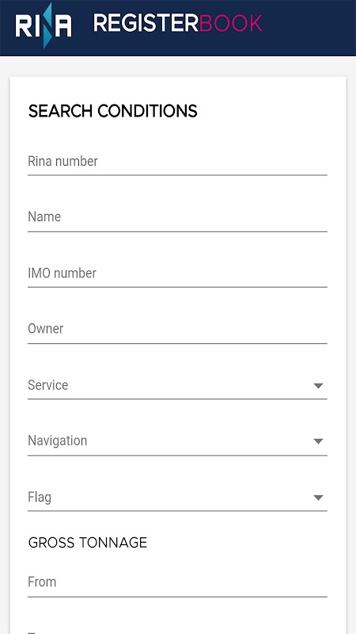The width and height of the screenshot is (356, 634).
Task: Click the arrow icon beside Service
Action: coord(319,386)
